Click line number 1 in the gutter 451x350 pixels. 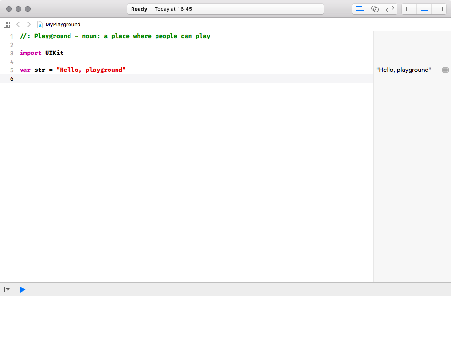pyautogui.click(x=12, y=37)
